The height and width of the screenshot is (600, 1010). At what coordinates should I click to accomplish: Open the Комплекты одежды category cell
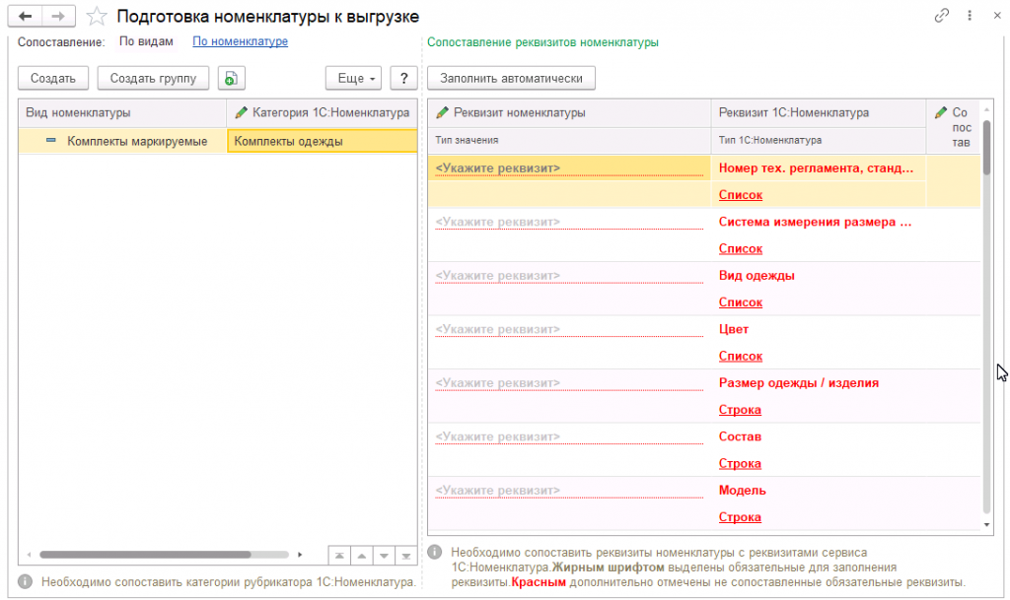pyautogui.click(x=321, y=141)
